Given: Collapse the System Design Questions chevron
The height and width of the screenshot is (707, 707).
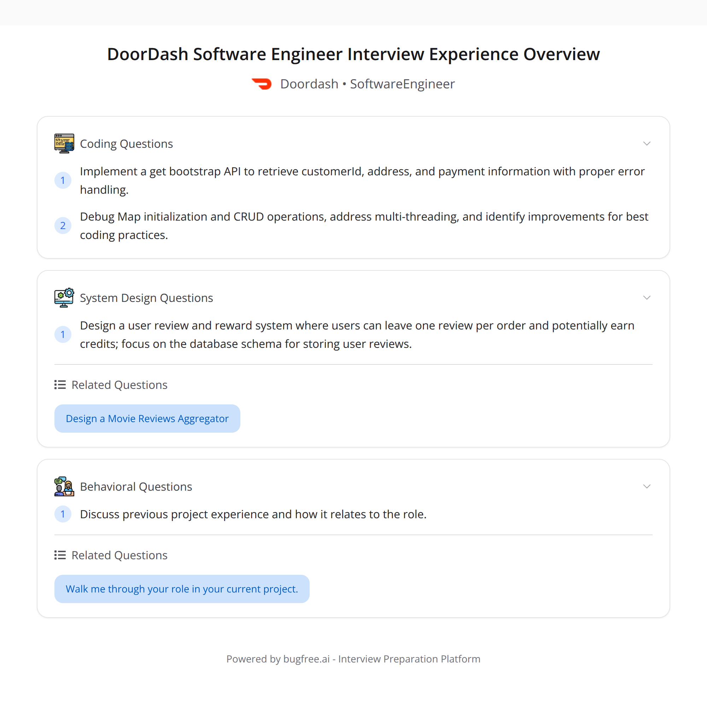Looking at the screenshot, I should tap(647, 298).
